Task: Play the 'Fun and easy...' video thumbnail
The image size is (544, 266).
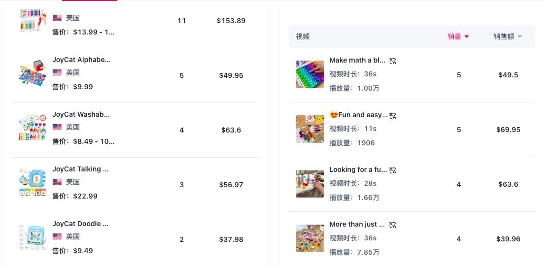Action: point(310,129)
